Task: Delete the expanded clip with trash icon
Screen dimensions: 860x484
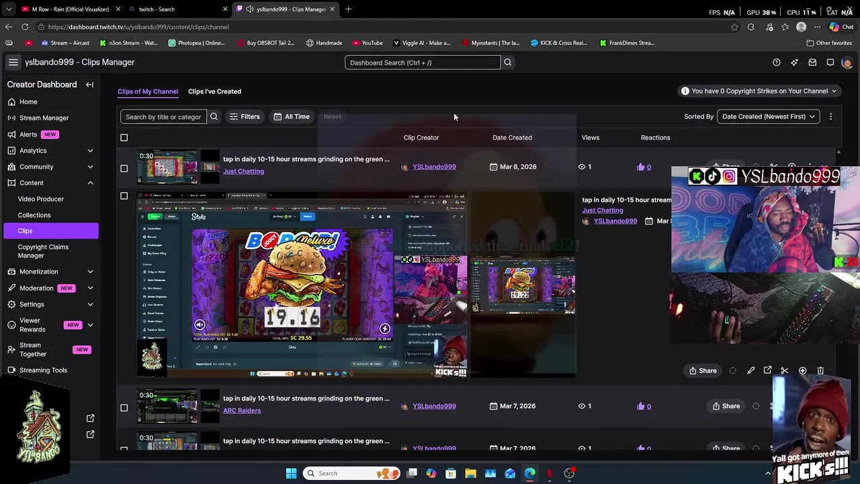Action: tap(820, 370)
